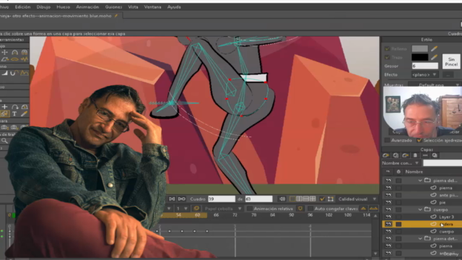Open the Calidad visual dropdown
Image resolution: width=462 pixels, height=260 pixels.
click(357, 199)
